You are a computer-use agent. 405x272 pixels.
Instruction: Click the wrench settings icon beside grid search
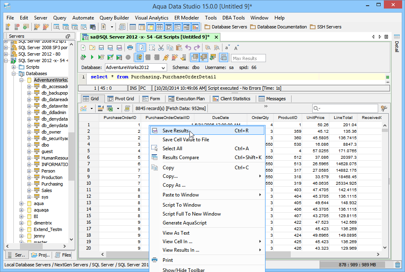coord(383,108)
